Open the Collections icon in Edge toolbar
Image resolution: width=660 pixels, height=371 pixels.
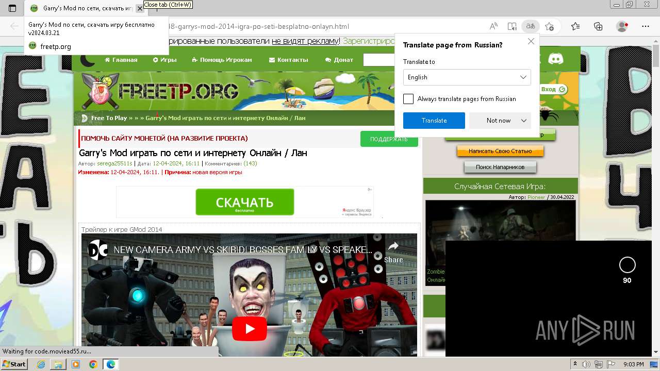598,26
